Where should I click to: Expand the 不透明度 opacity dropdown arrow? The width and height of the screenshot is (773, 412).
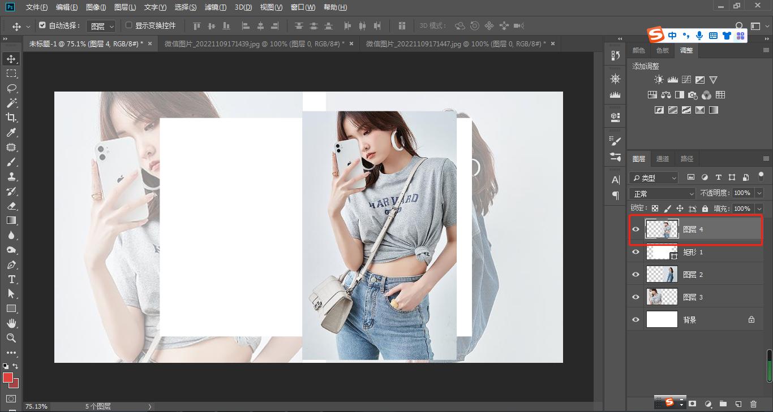[x=759, y=193]
